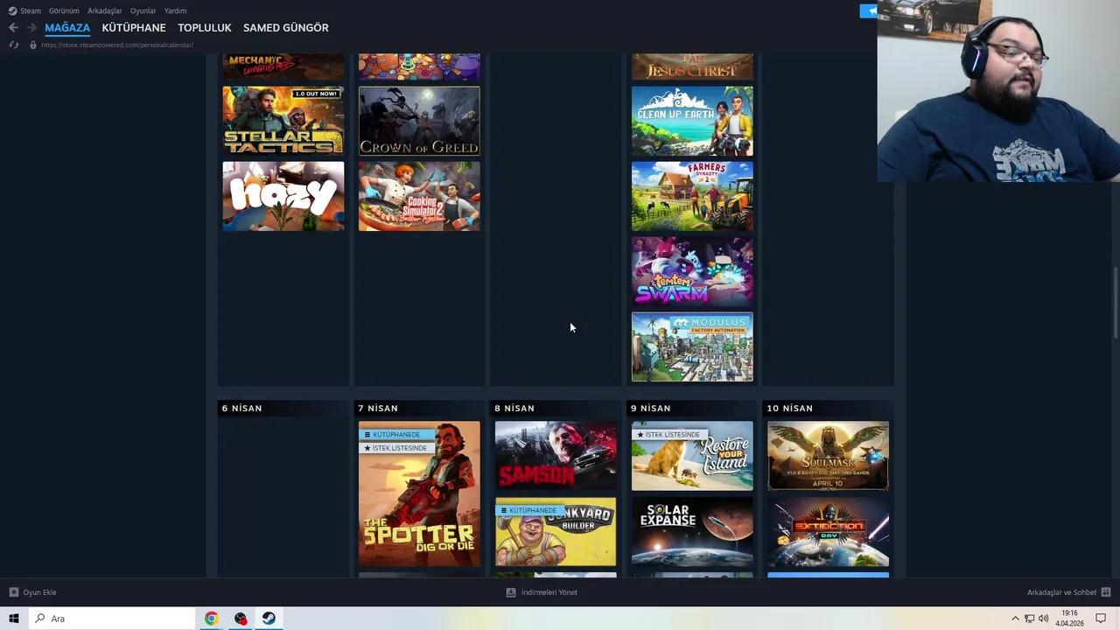Click the downloads icon next to İndirmeleri Yönet
1120x630 pixels.
click(x=511, y=592)
